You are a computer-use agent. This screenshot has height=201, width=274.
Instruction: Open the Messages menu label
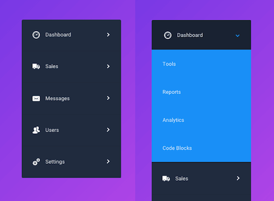point(58,98)
